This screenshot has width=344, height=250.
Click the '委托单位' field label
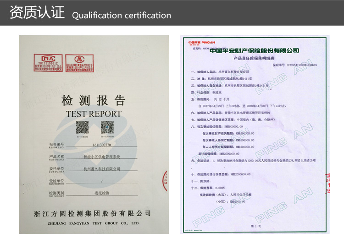(56, 168)
